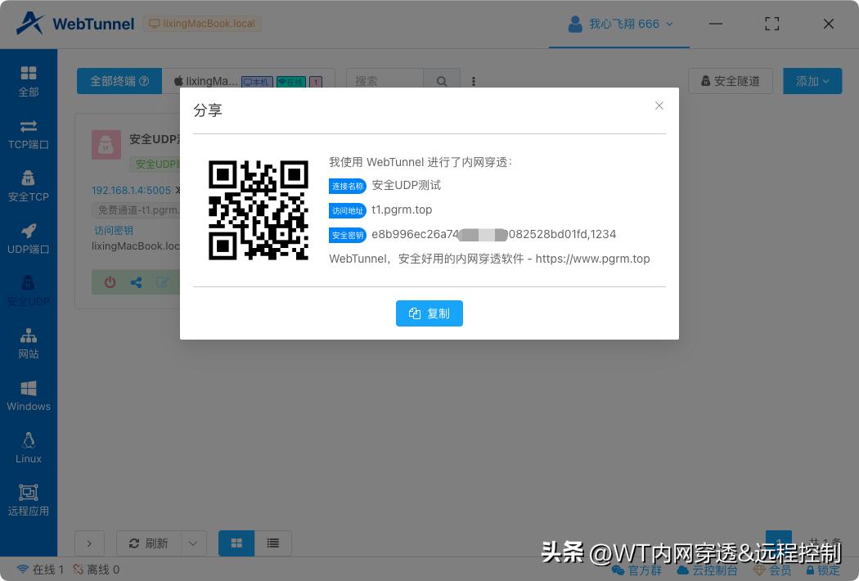The height and width of the screenshot is (581, 859).
Task: Click the lixingMacBook.local host badge
Action: tap(202, 24)
